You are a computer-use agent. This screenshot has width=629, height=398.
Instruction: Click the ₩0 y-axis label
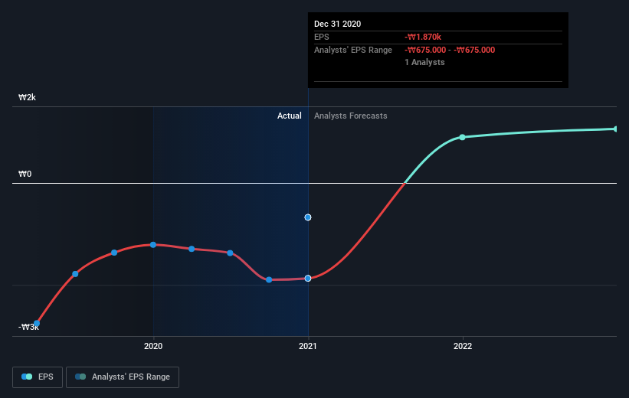click(25, 174)
